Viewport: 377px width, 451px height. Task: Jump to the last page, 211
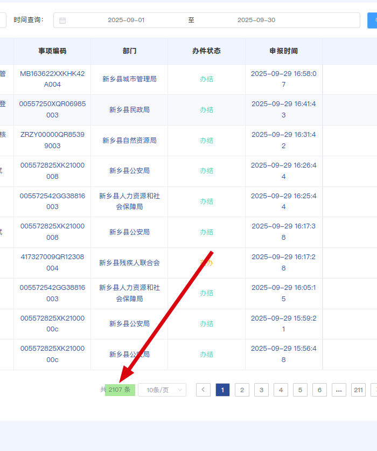coord(358,390)
